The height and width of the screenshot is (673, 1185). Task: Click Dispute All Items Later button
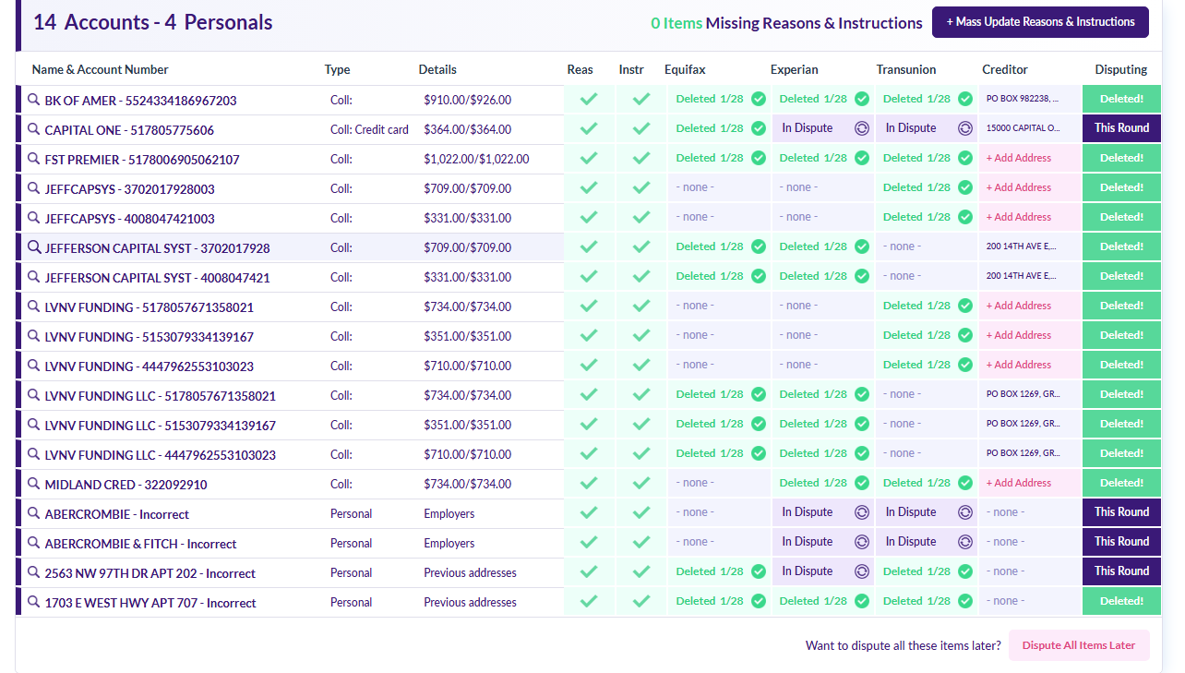1079,645
